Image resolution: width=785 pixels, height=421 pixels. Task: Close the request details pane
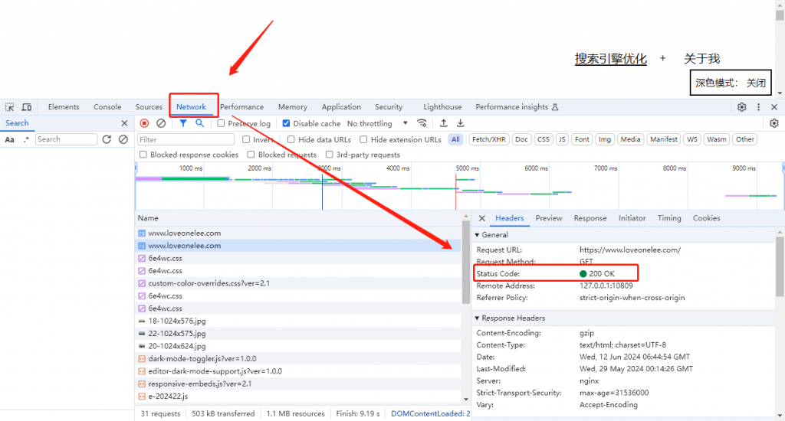pos(481,218)
